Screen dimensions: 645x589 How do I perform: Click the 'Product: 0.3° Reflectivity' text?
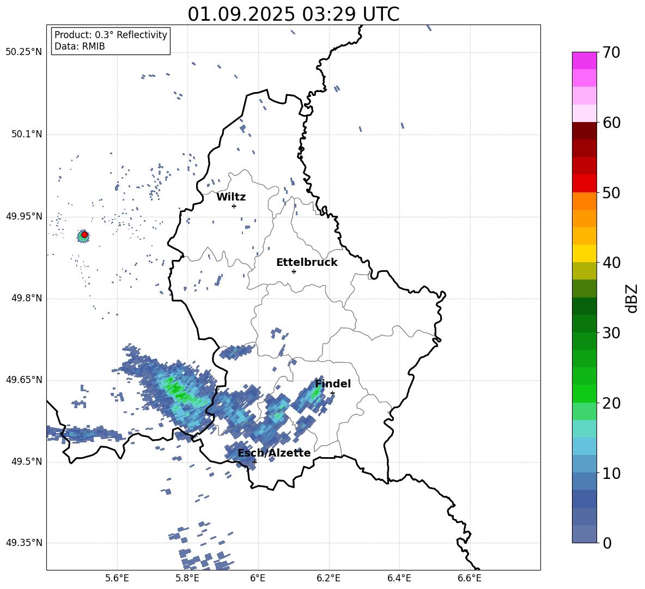111,35
